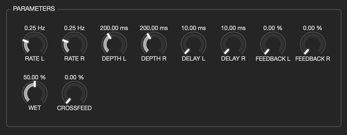Edit the 200.00 ms value above DEPTH R
This screenshot has height=135, width=347.
[x=154, y=28]
